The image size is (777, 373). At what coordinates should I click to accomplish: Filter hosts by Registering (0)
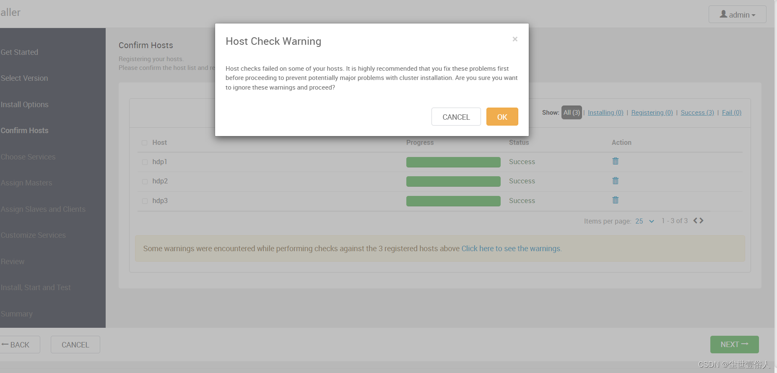click(652, 113)
